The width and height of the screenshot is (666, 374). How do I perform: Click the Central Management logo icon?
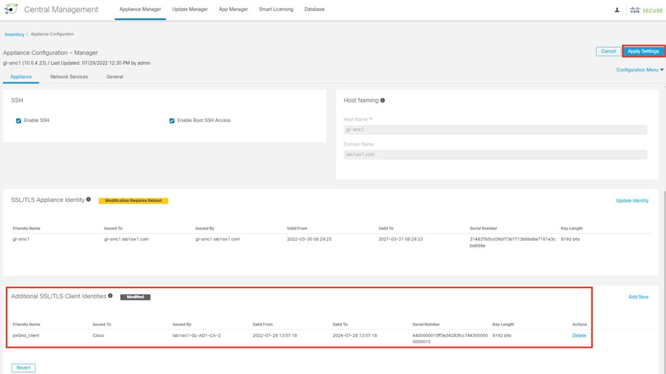(x=11, y=9)
